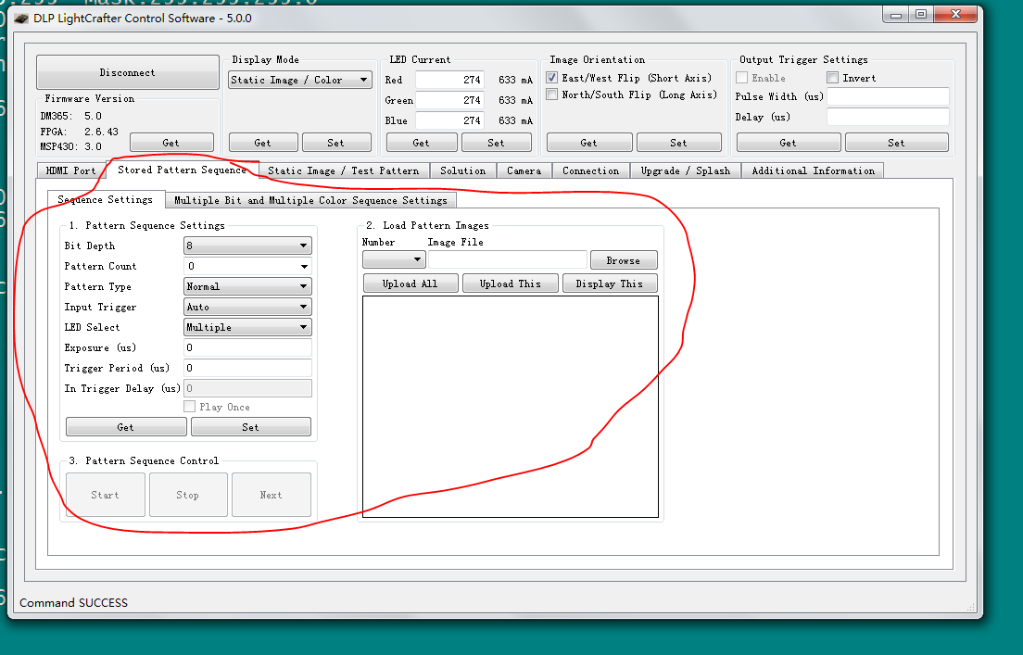Image resolution: width=1023 pixels, height=655 pixels.
Task: Click the Display This button
Action: [x=610, y=283]
